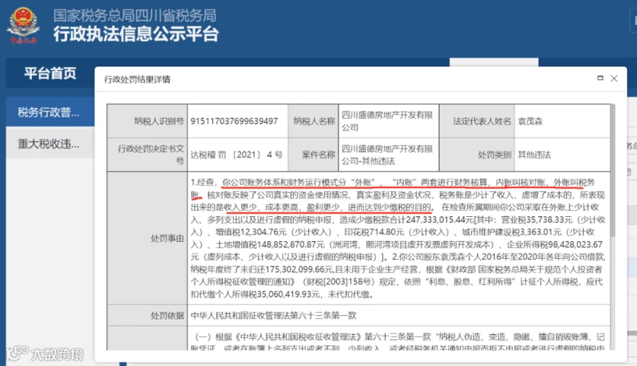The image size is (637, 366).
Task: Click taxpayer ID 915117037699639497
Action: click(234, 121)
